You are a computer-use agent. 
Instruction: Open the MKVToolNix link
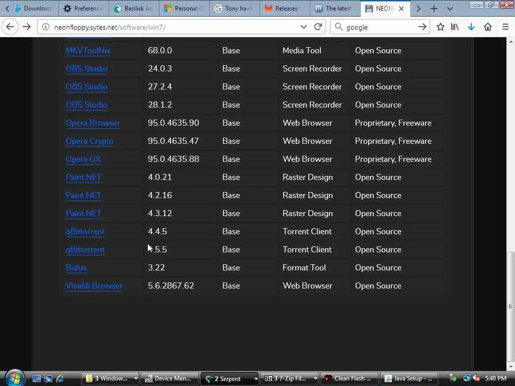(88, 51)
